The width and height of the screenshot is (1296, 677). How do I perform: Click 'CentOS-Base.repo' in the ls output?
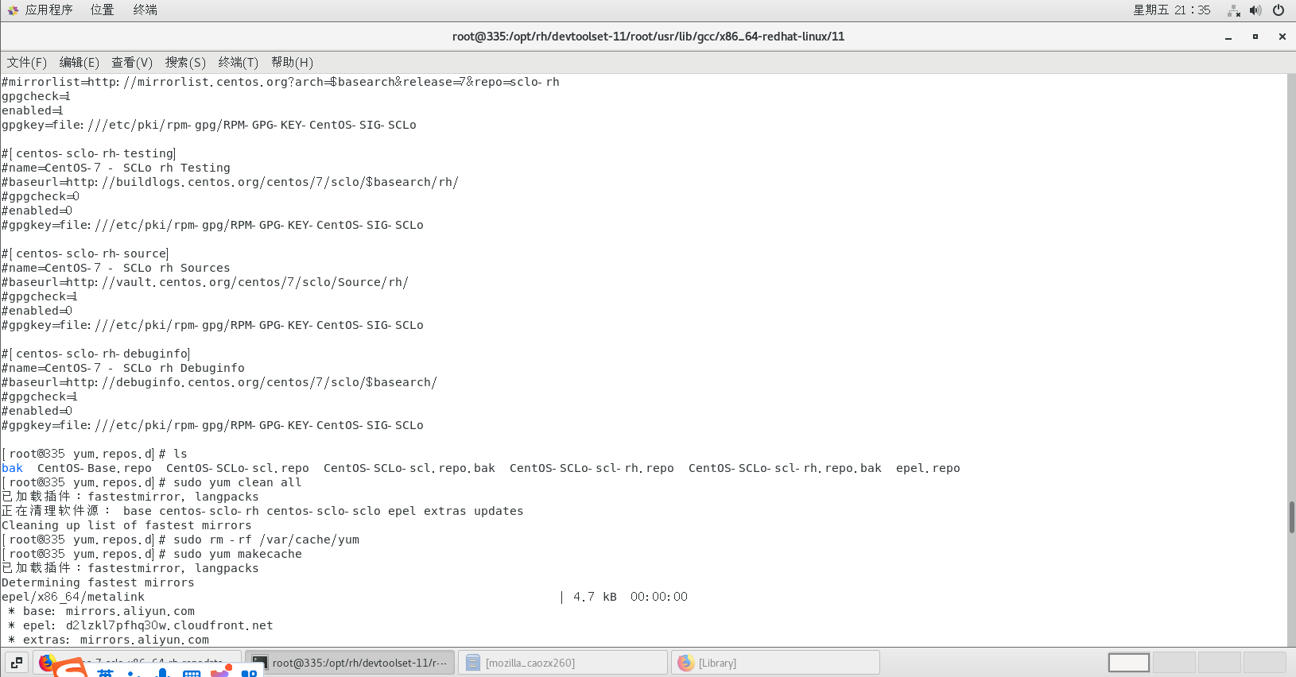point(95,468)
